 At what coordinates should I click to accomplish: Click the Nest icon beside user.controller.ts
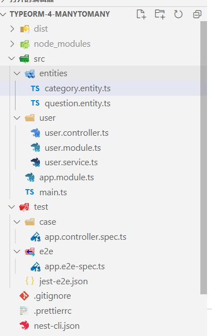click(36, 133)
